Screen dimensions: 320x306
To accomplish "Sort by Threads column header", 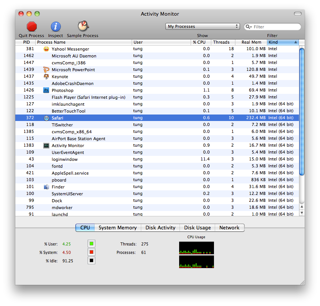I will [x=223, y=42].
